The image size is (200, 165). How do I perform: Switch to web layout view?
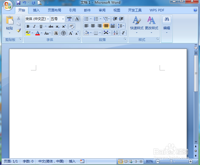pos(131,162)
